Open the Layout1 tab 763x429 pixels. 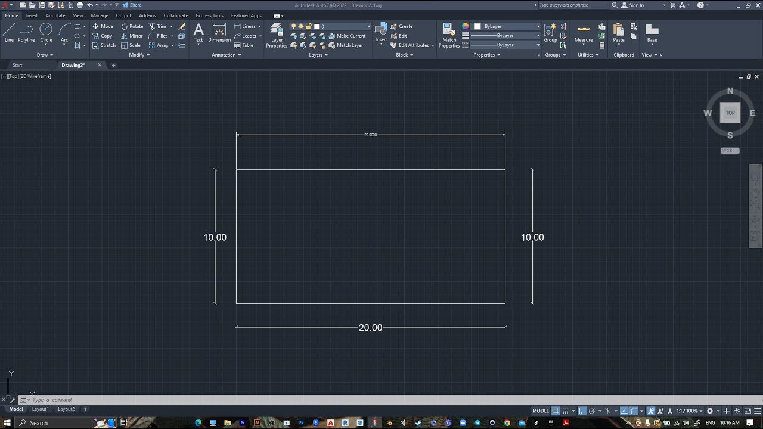40,409
